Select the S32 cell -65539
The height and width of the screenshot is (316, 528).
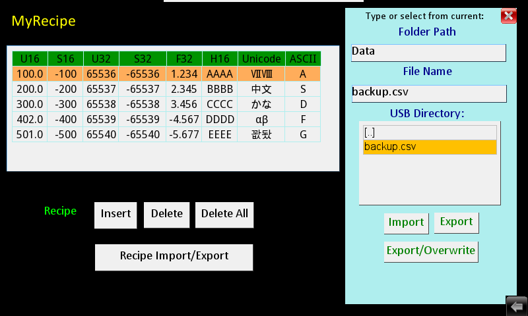[143, 119]
